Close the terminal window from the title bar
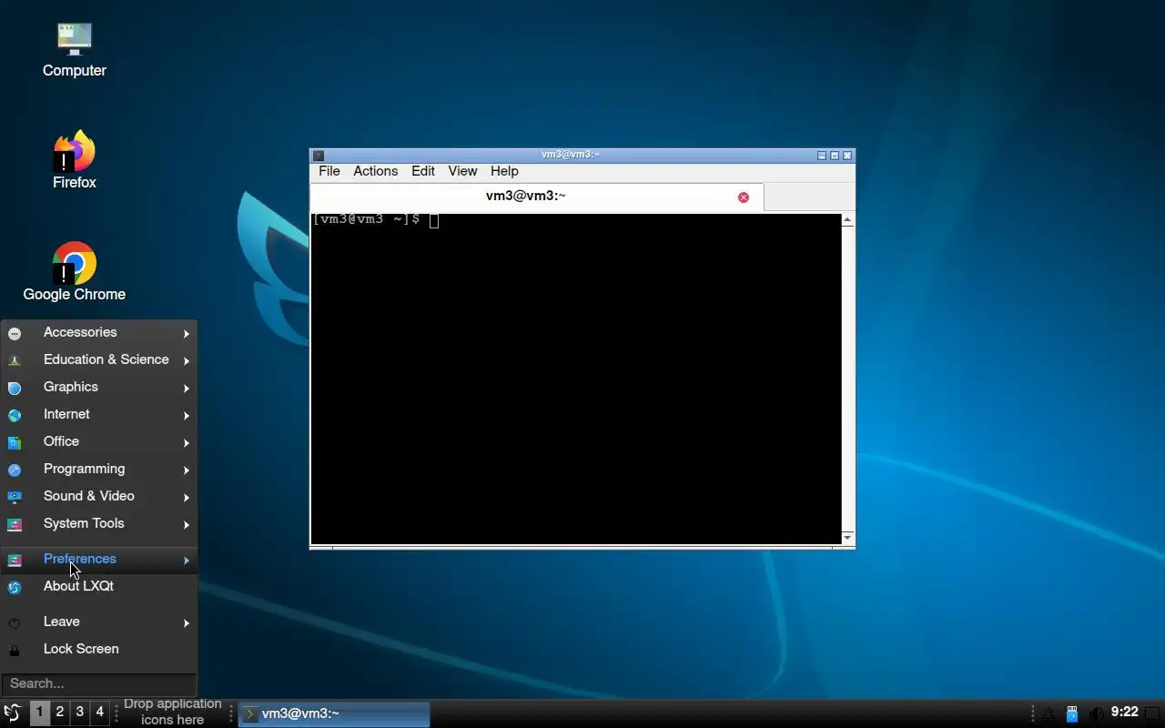1165x728 pixels. 847,156
